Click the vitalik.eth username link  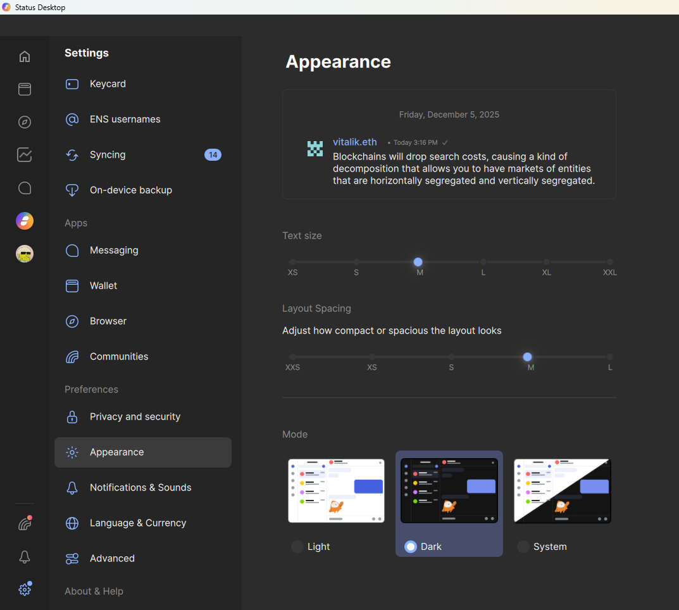point(355,142)
